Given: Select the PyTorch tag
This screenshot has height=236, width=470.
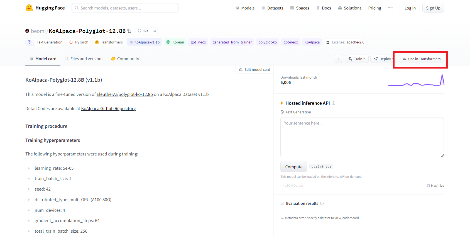Looking at the screenshot, I should [x=79, y=42].
